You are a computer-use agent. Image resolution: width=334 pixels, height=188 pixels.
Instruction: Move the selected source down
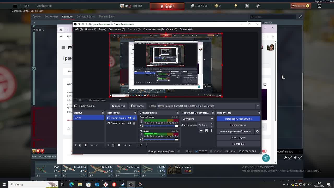click(130, 145)
